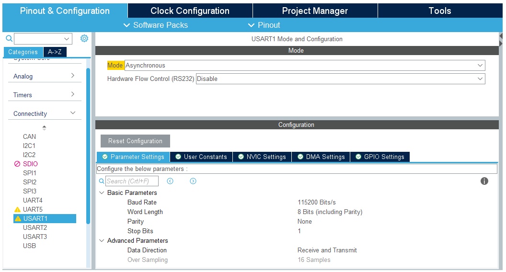The width and height of the screenshot is (506, 272).
Task: Click the parameter search input field
Action: (x=132, y=181)
